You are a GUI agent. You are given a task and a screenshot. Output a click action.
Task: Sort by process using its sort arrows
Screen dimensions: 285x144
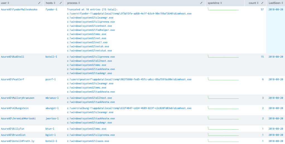point(79,3)
